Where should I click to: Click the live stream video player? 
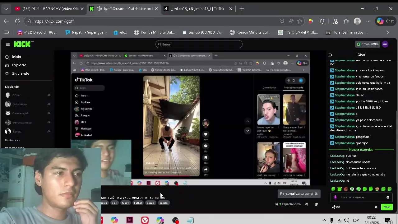[x=190, y=119]
